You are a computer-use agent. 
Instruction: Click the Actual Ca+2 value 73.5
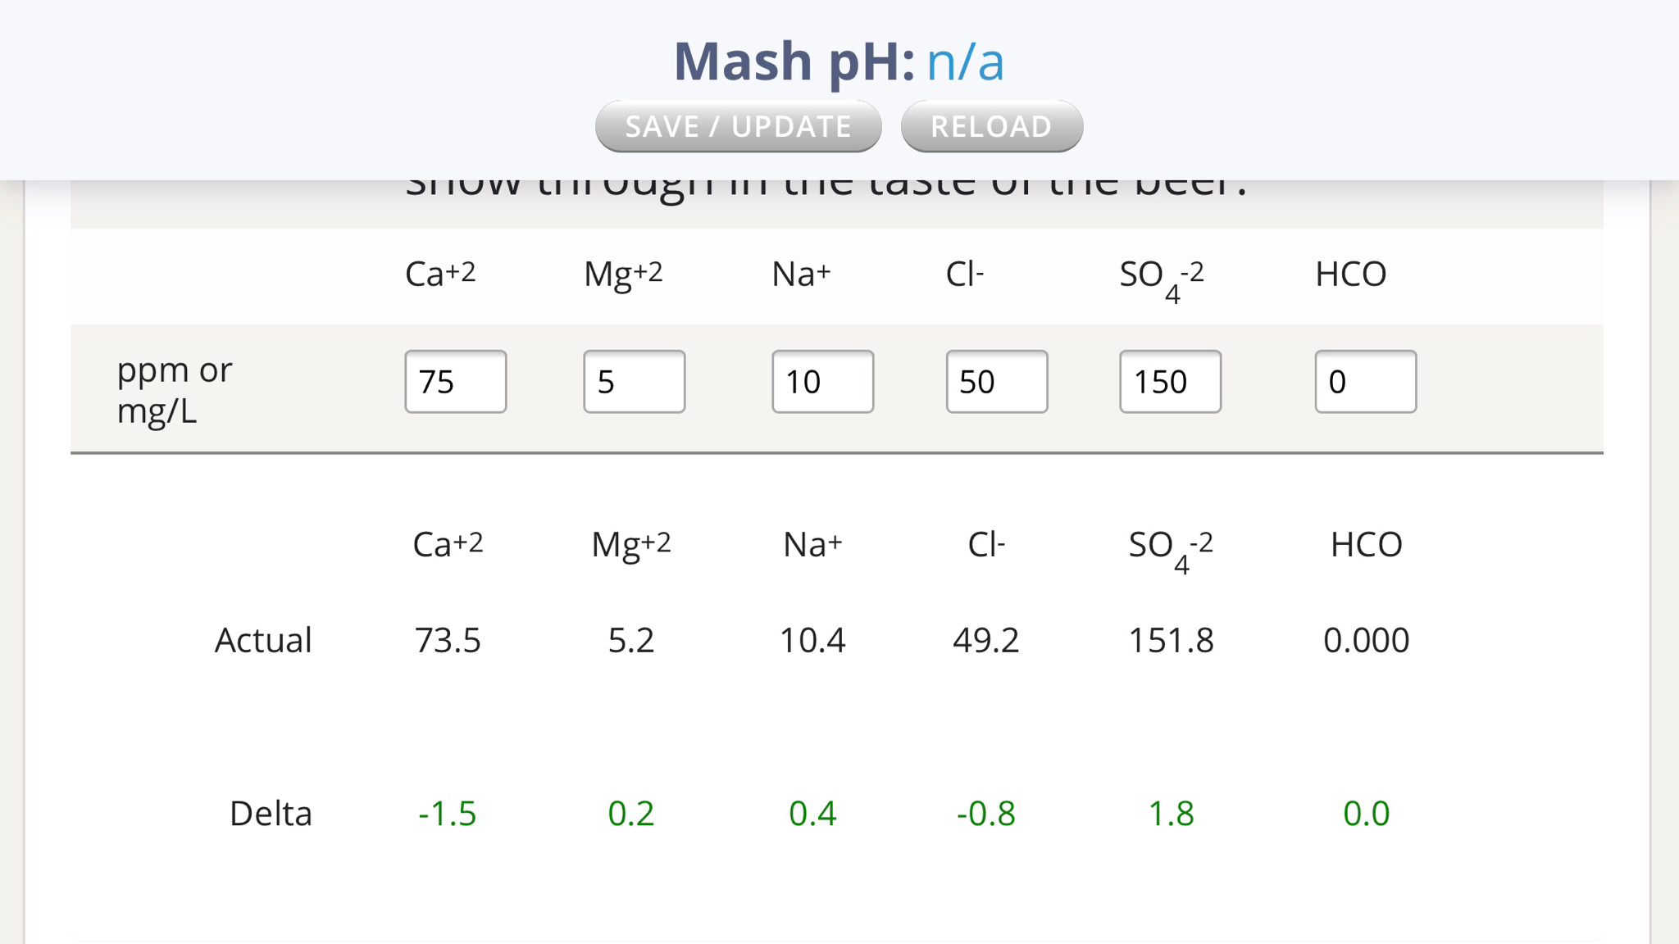448,640
